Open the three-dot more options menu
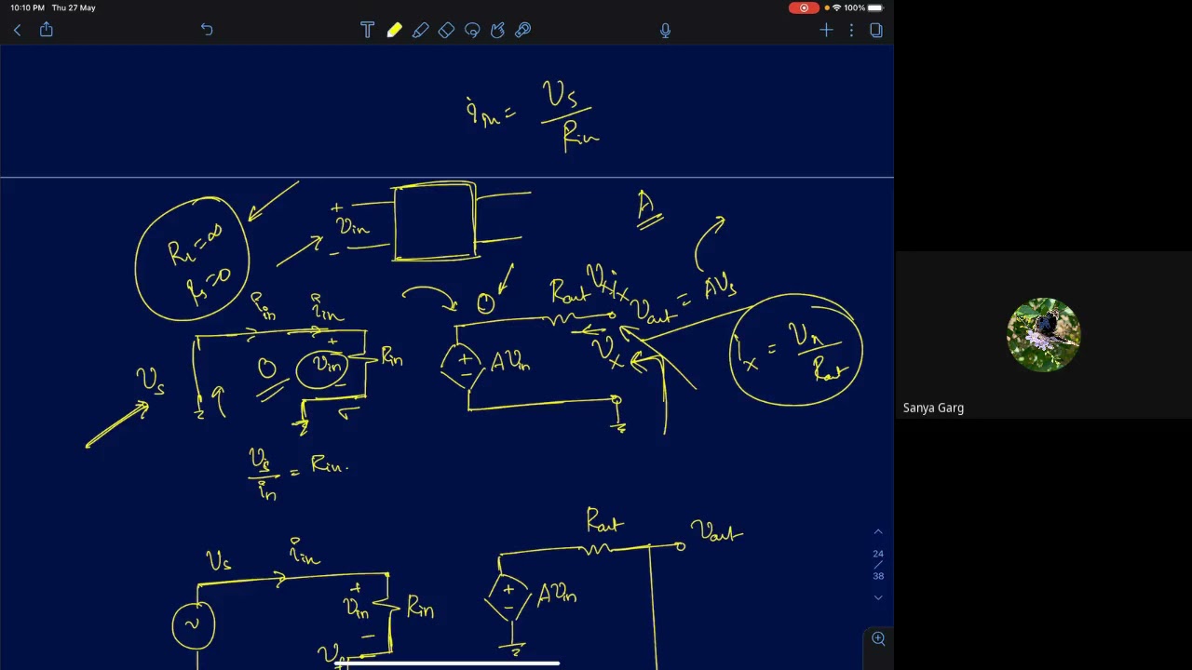 (851, 30)
